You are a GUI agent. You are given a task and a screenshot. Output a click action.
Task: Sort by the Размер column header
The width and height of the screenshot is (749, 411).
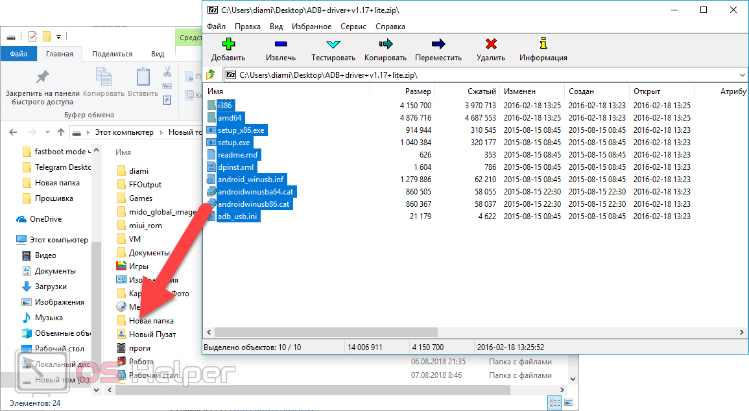(x=418, y=91)
